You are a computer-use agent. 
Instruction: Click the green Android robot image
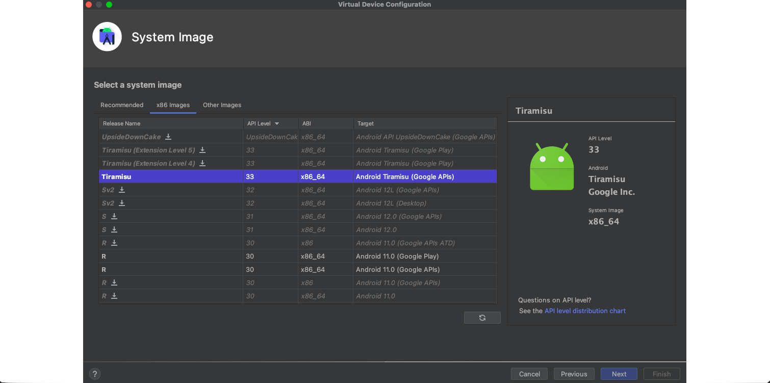[x=552, y=167]
